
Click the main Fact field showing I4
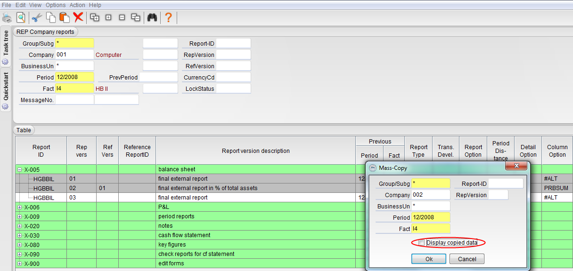click(74, 88)
